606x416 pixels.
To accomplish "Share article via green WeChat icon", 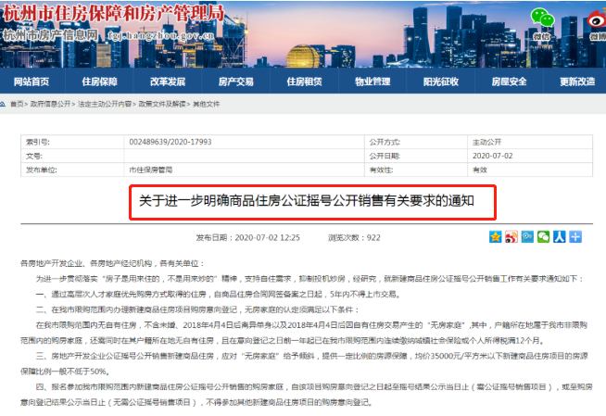I will coord(543,237).
